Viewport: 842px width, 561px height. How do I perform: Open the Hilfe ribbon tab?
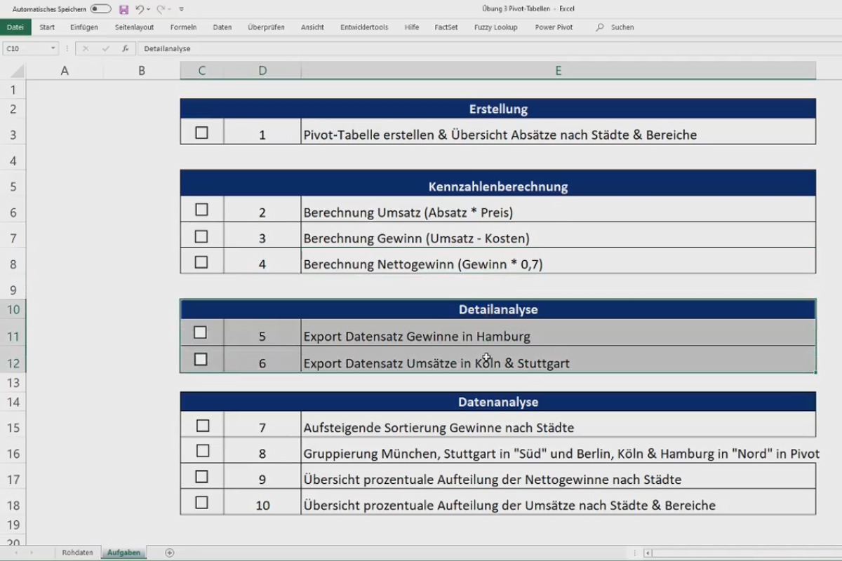coord(412,27)
